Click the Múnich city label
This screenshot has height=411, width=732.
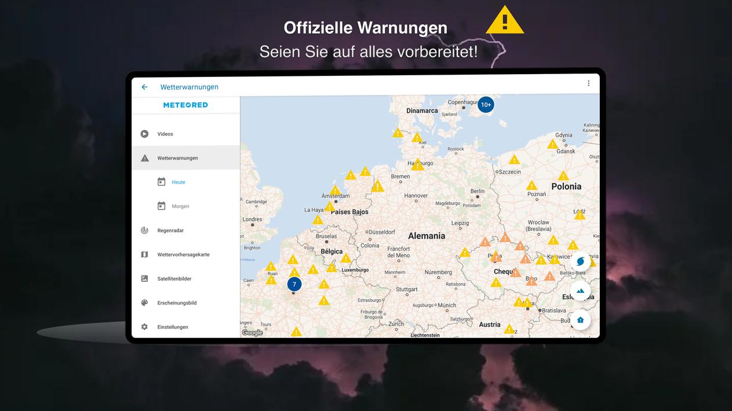[x=447, y=305]
